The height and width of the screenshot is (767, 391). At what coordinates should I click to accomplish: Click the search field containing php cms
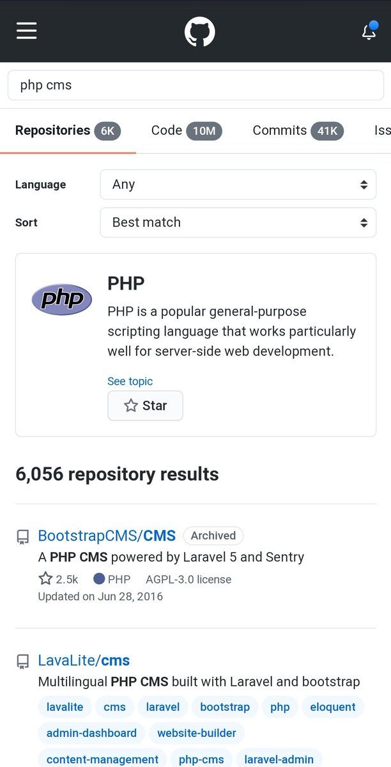[195, 85]
